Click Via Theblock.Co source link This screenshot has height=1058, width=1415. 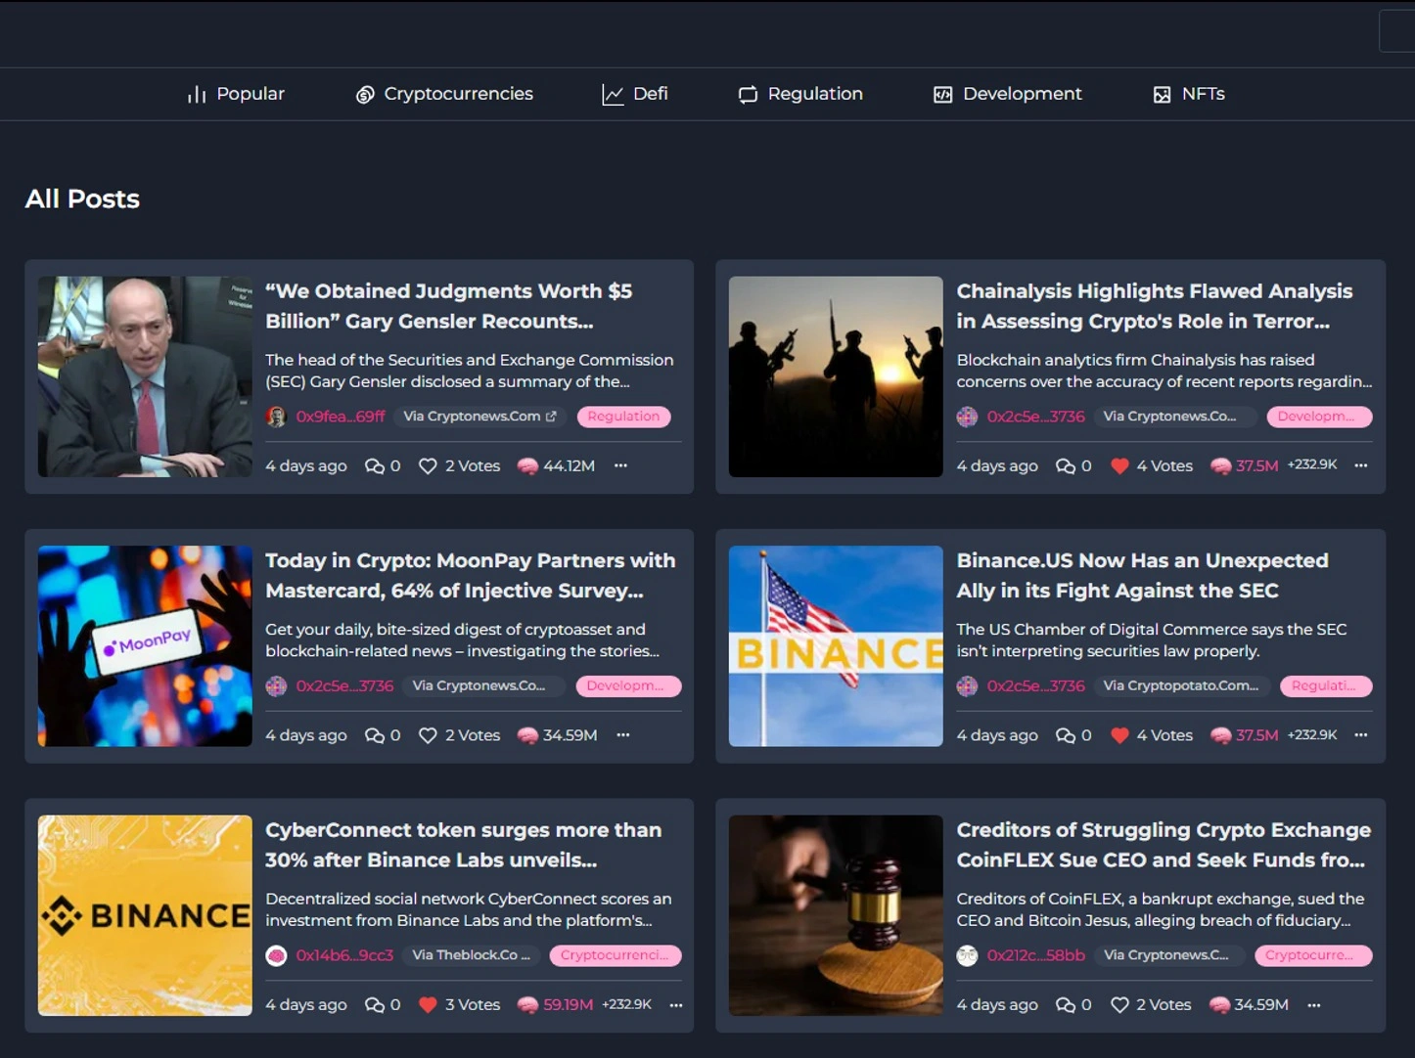(472, 955)
